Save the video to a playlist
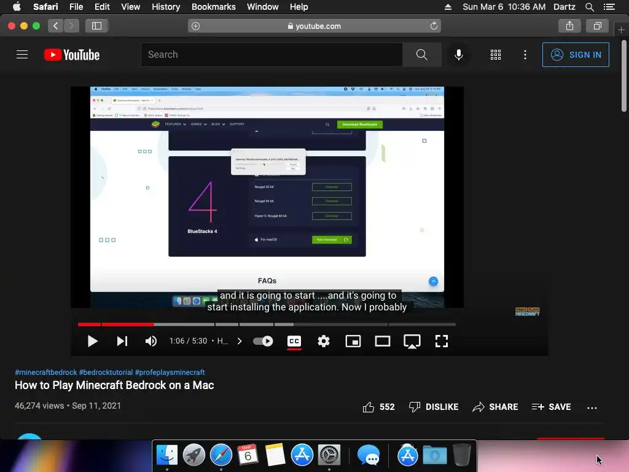Image resolution: width=629 pixels, height=472 pixels. pos(551,407)
